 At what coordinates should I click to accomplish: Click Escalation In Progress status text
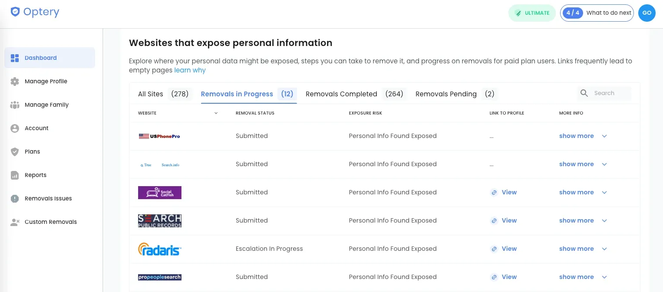tap(269, 249)
